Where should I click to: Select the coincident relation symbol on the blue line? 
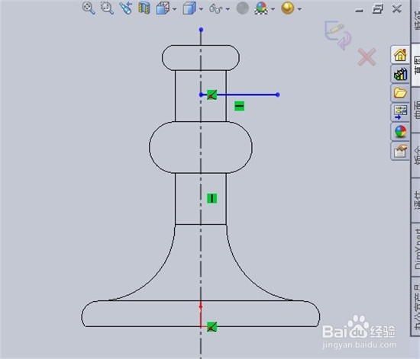(212, 95)
